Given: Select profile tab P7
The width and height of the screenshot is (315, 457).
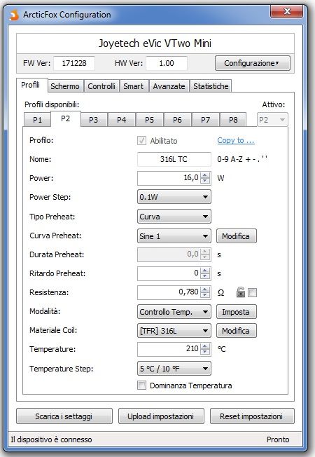Looking at the screenshot, I should [205, 120].
